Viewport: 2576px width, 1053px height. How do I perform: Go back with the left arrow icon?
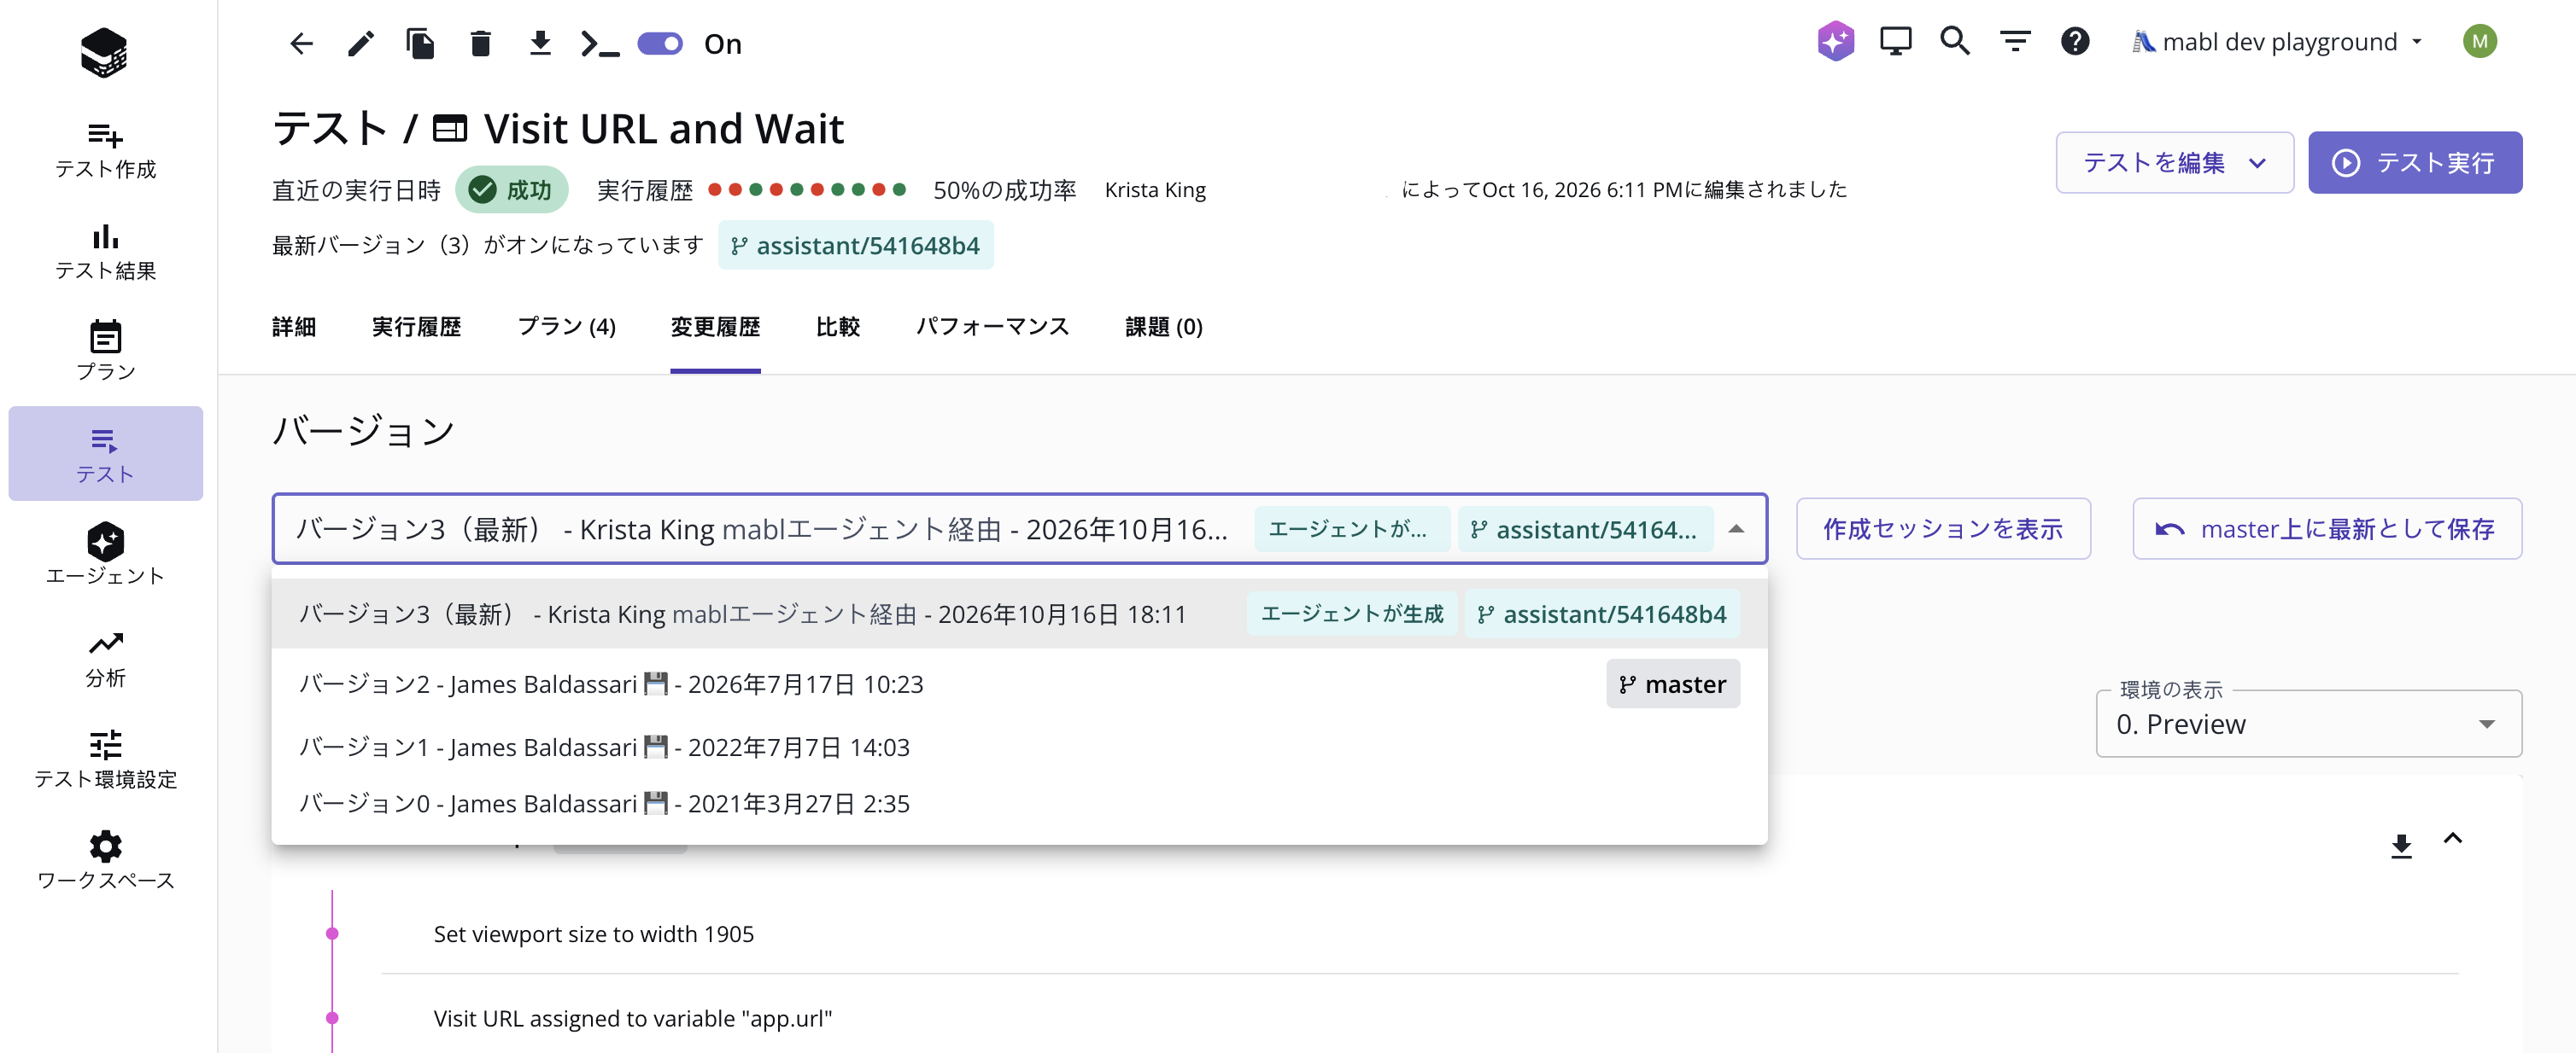click(x=301, y=43)
